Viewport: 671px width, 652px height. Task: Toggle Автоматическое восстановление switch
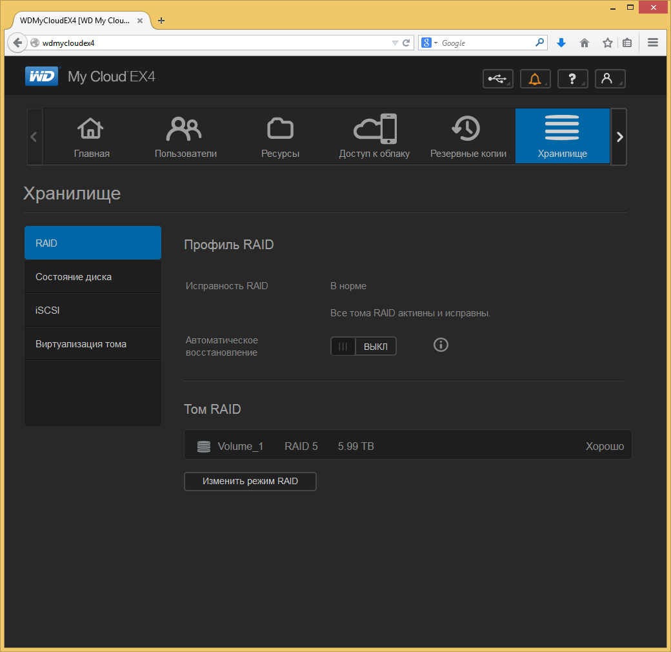pos(363,346)
